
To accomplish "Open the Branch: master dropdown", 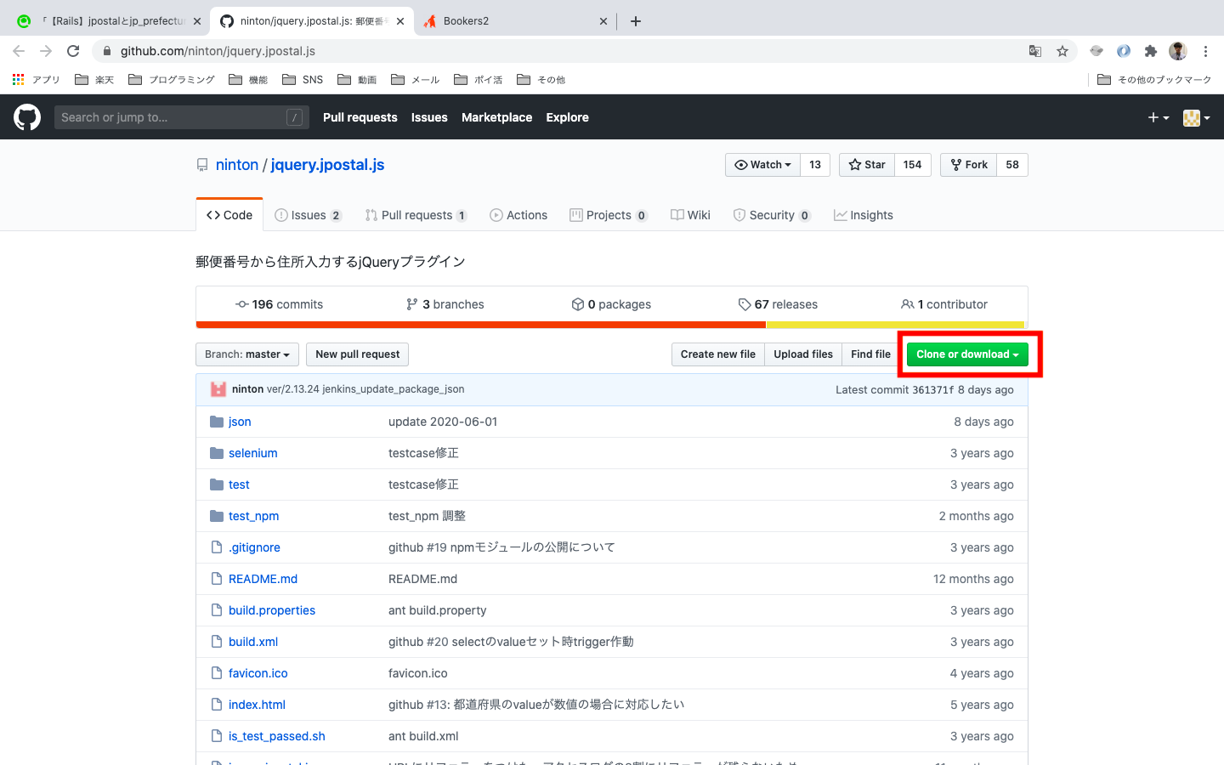I will pyautogui.click(x=247, y=354).
